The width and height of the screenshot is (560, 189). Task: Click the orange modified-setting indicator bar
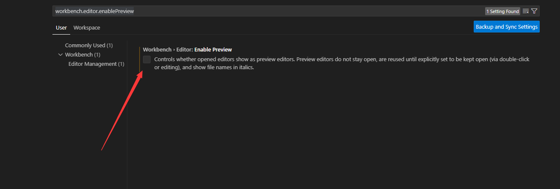pyautogui.click(x=140, y=59)
